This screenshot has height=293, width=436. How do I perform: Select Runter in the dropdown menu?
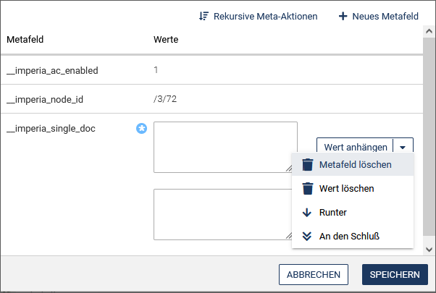tap(353, 212)
